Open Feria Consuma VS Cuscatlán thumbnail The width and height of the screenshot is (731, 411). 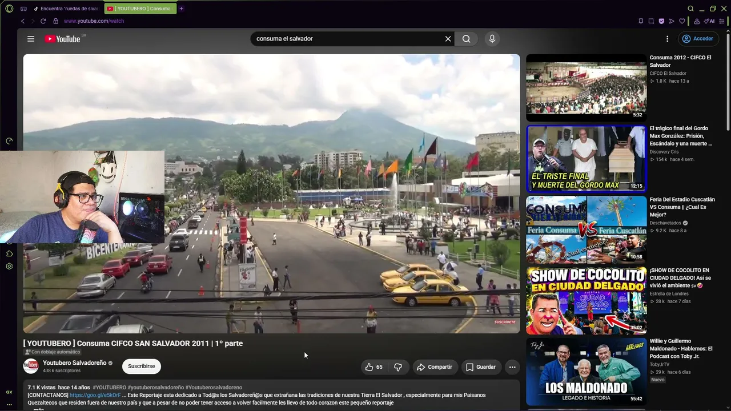coord(586,229)
